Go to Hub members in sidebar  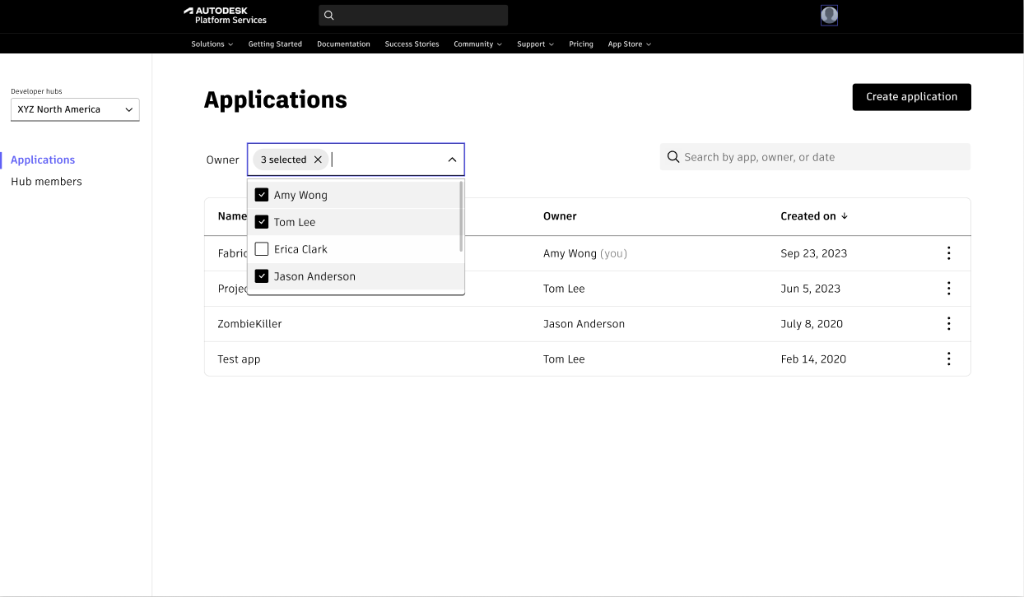[x=46, y=182]
